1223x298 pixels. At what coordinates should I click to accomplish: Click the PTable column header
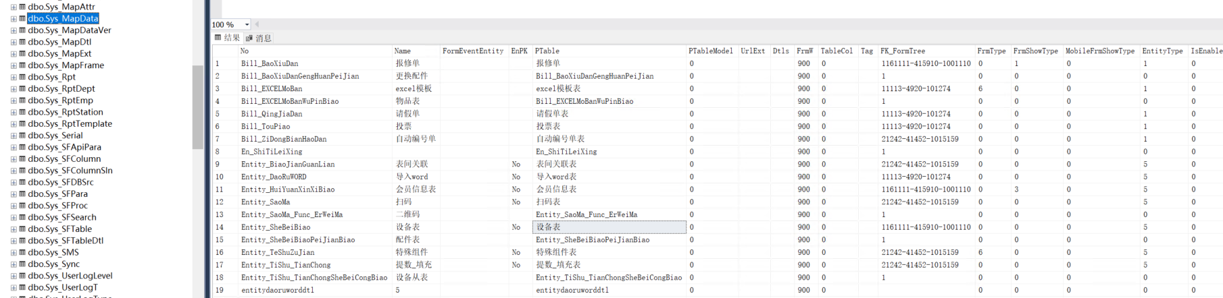[609, 51]
